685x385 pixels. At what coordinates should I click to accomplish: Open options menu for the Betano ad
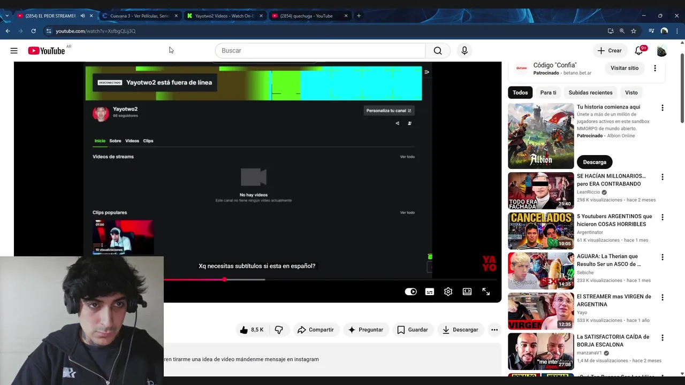pos(655,68)
